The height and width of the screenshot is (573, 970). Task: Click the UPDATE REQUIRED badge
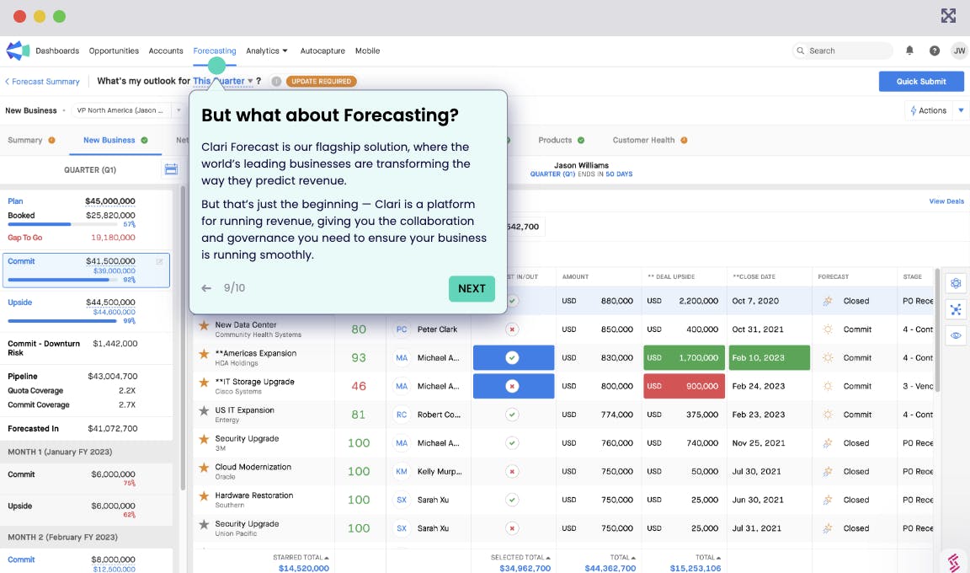tap(321, 81)
